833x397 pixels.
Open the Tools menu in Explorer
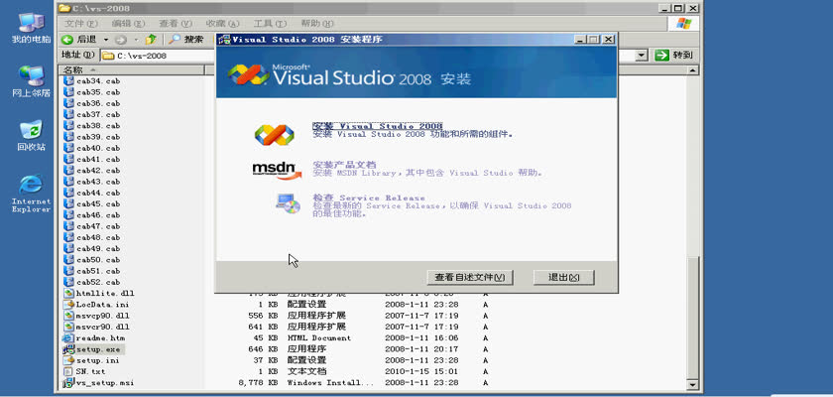coord(270,24)
